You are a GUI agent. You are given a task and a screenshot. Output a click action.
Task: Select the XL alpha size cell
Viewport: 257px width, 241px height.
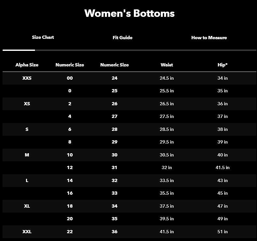27,206
